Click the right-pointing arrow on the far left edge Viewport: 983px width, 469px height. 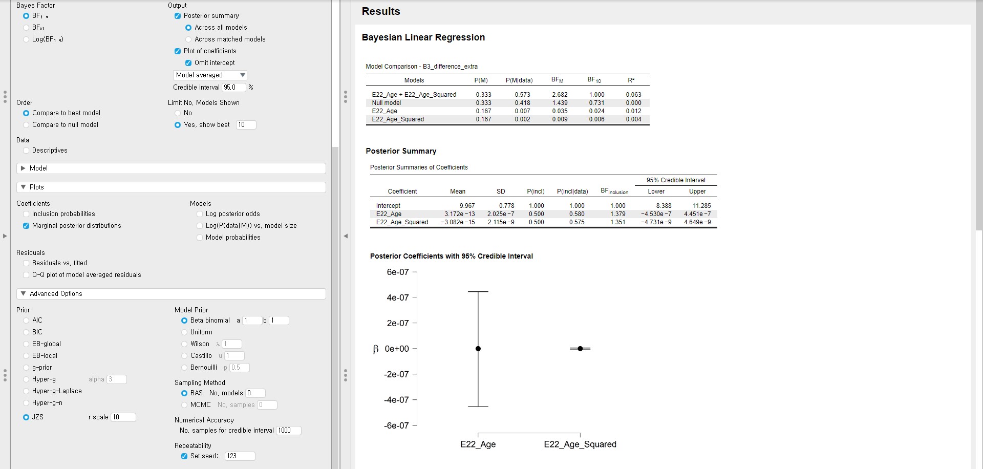[x=5, y=236]
